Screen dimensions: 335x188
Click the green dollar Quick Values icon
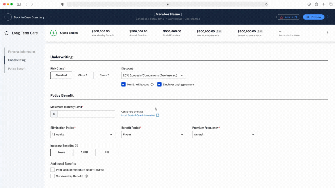(54, 33)
